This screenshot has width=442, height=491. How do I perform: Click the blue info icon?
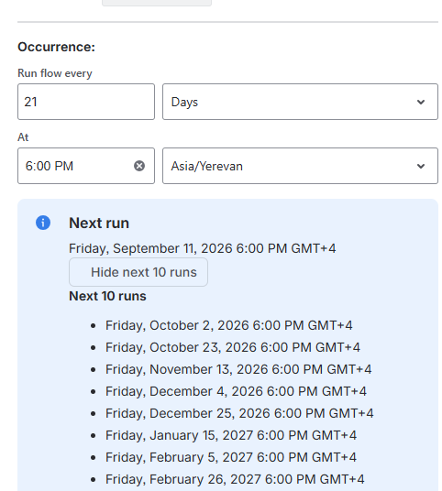pyautogui.click(x=43, y=223)
